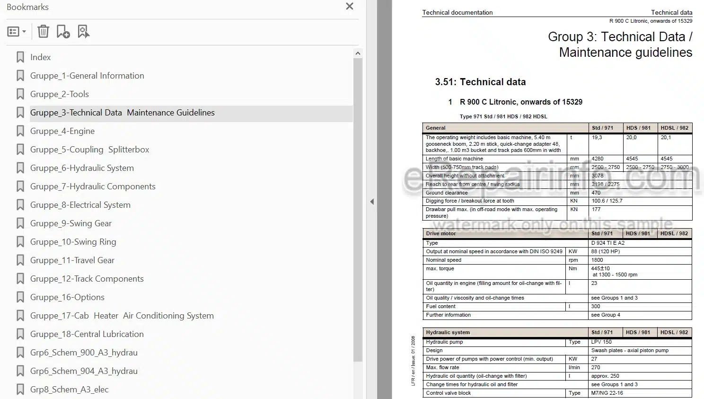Open Gruppe_1-General Information bookmark

click(87, 76)
